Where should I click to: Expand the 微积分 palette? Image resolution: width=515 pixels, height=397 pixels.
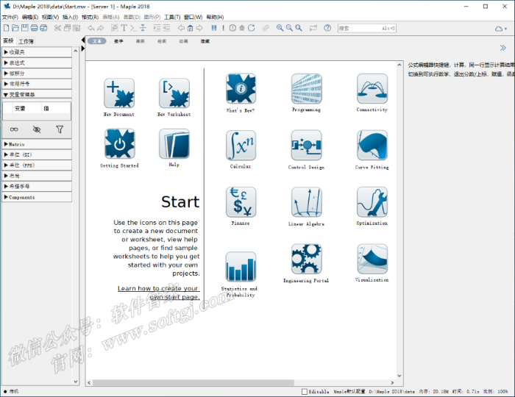pyautogui.click(x=37, y=74)
